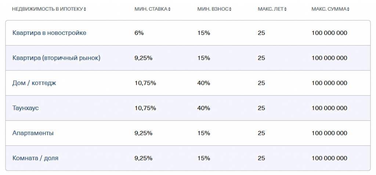Click the НЕДВИЖИМОСТЬ В ИПОТЕКУ header text
Viewport: 376px width, 175px height.
click(x=47, y=9)
